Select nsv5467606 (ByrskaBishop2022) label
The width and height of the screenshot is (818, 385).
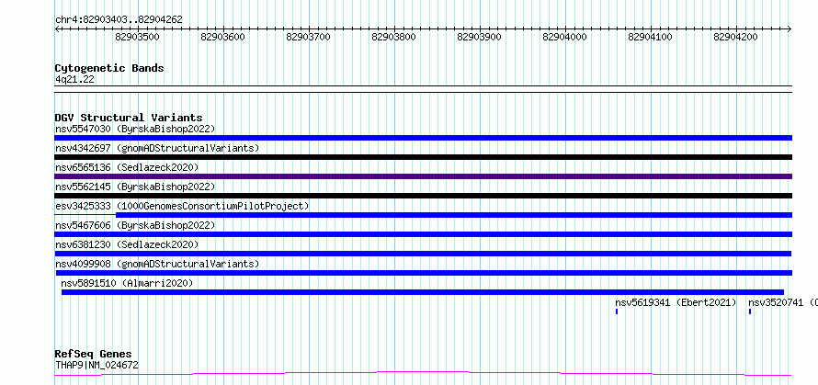pos(135,225)
